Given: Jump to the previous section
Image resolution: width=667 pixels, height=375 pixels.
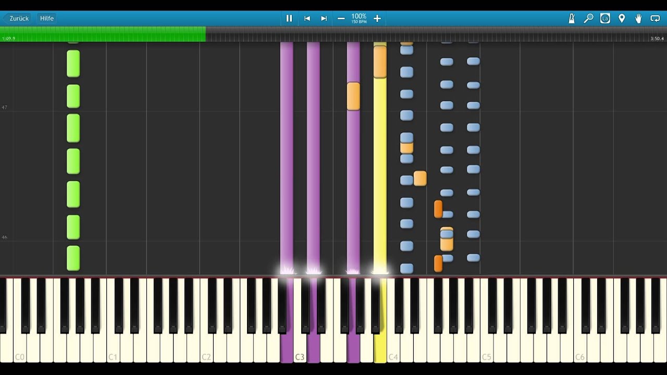Looking at the screenshot, I should point(307,18).
